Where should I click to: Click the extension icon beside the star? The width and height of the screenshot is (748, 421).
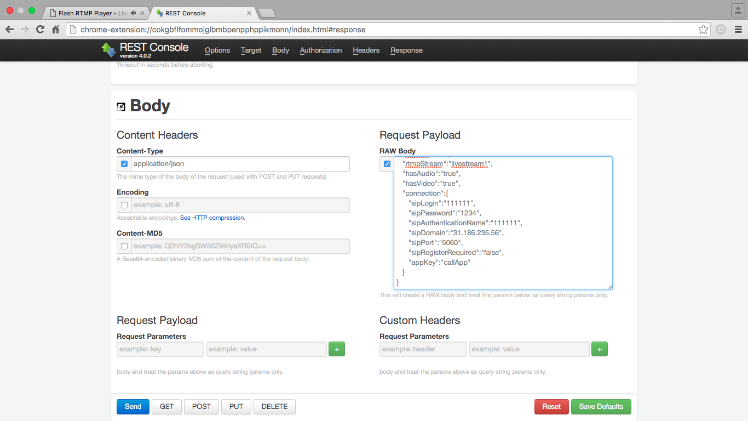tap(721, 30)
